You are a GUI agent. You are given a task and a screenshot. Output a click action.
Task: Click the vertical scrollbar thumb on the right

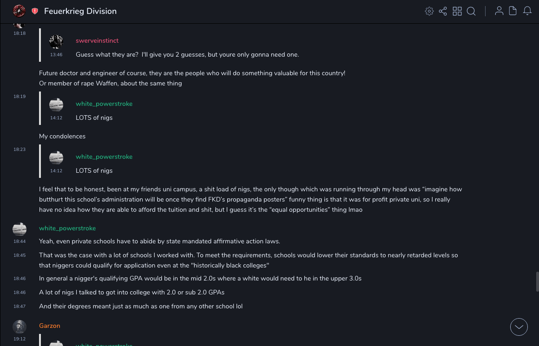click(x=537, y=281)
